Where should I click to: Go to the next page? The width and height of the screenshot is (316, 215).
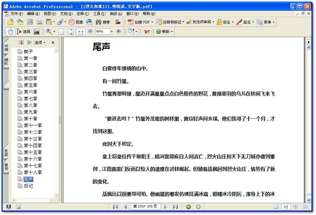[x=166, y=207]
